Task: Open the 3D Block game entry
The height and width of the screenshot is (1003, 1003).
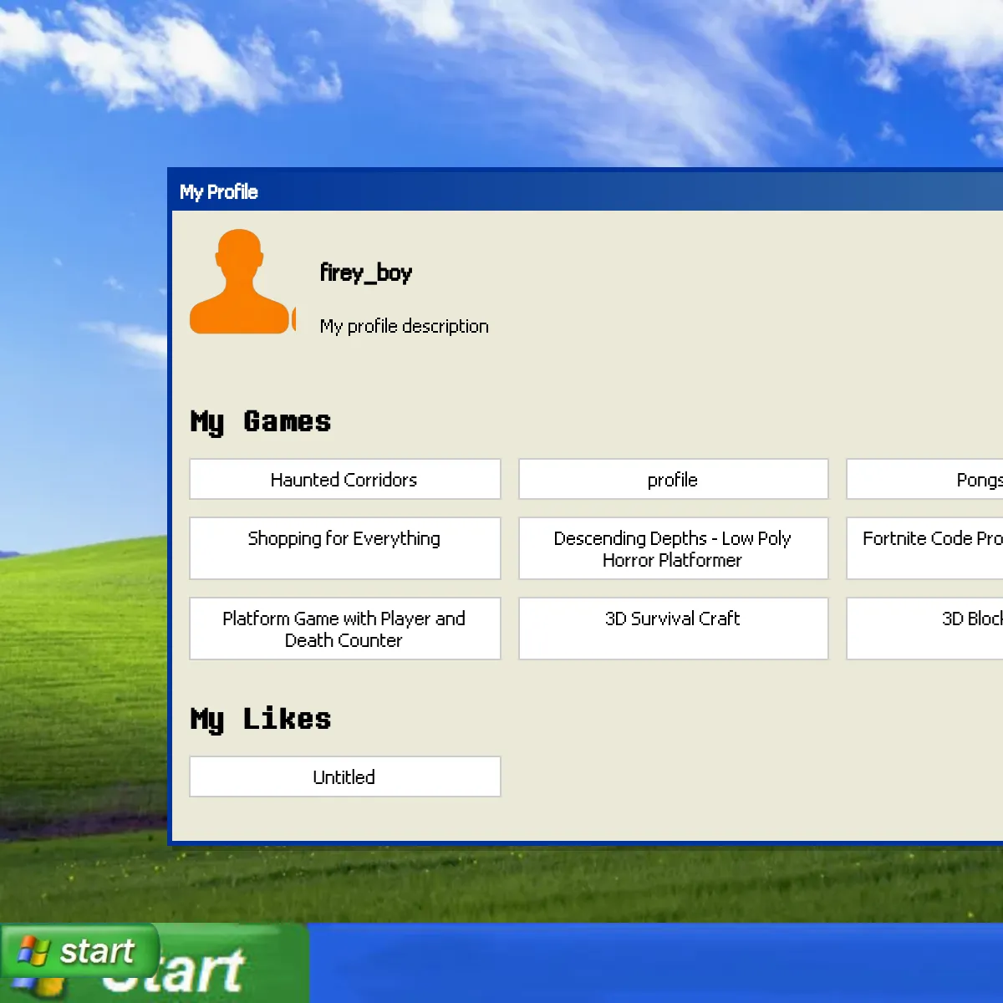Action: (925, 629)
